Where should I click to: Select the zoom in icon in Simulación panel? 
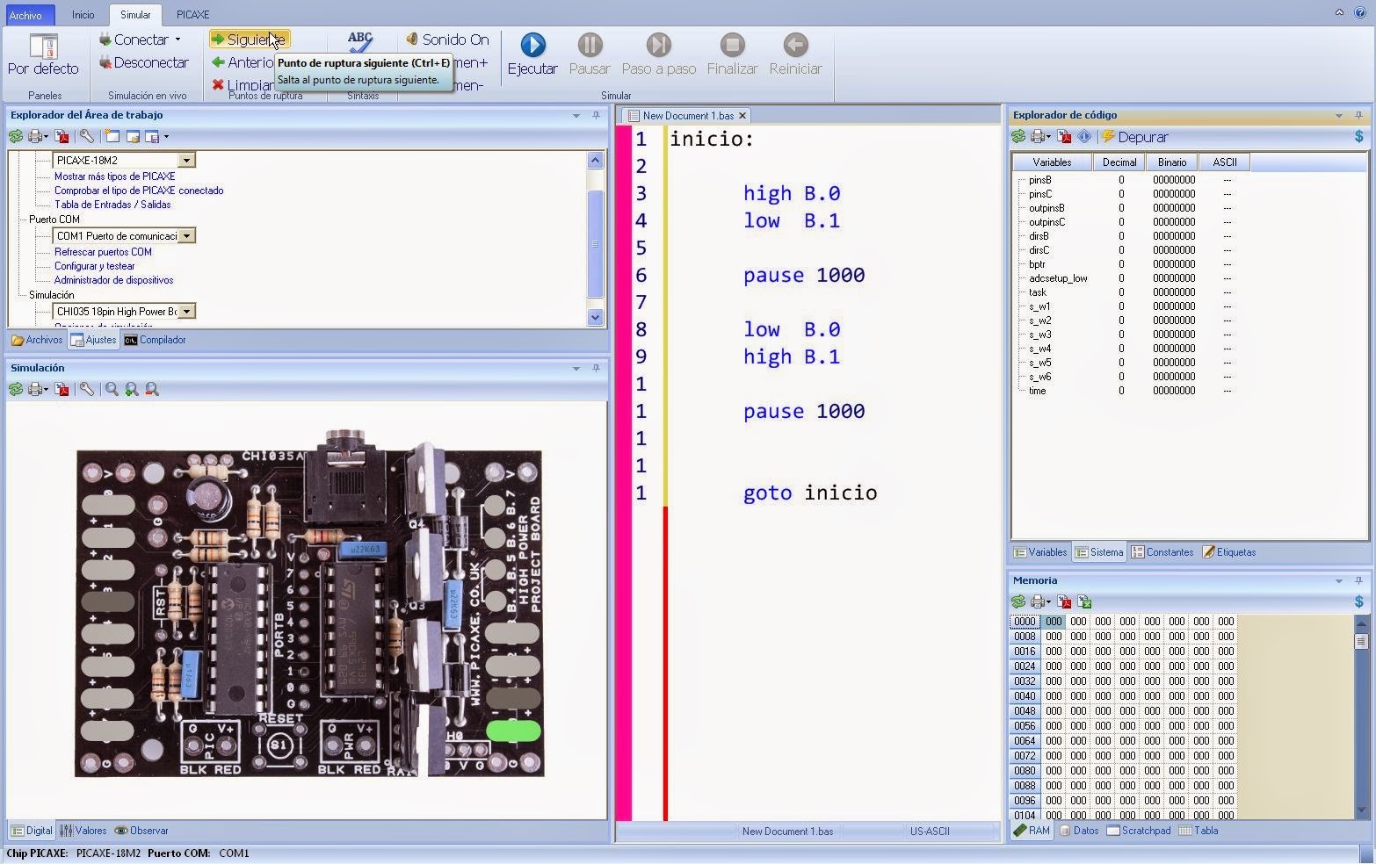tap(131, 389)
